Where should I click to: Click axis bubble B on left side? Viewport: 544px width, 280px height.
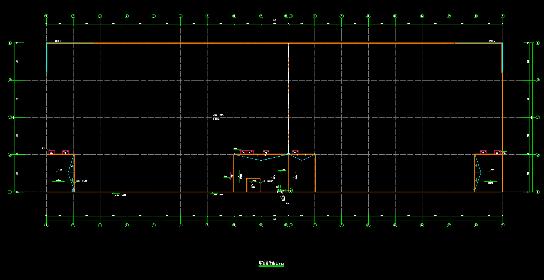tap(10, 80)
